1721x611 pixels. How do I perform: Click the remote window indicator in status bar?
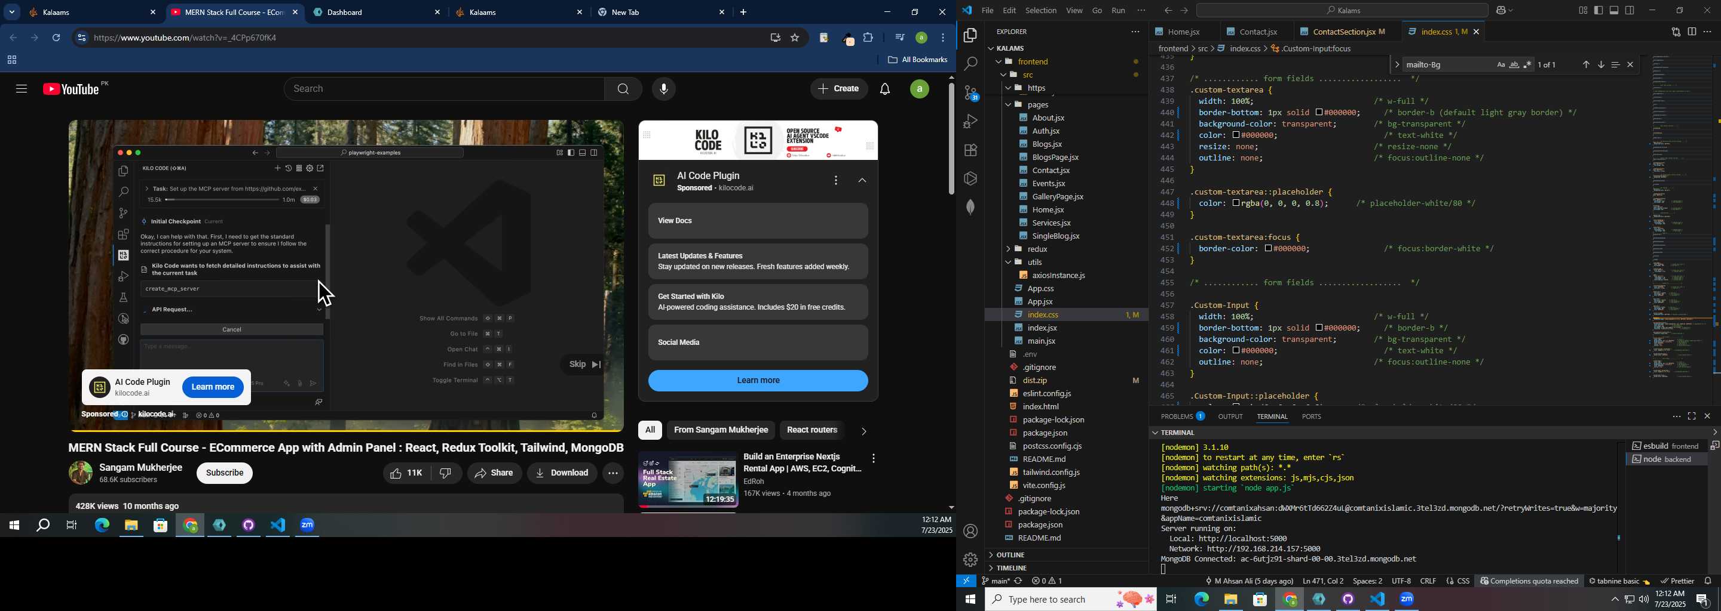point(967,581)
